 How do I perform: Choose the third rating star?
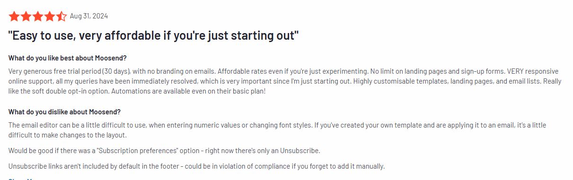click(x=38, y=17)
